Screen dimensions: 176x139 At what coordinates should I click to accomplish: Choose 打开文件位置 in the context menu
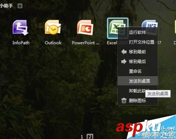tap(138, 42)
